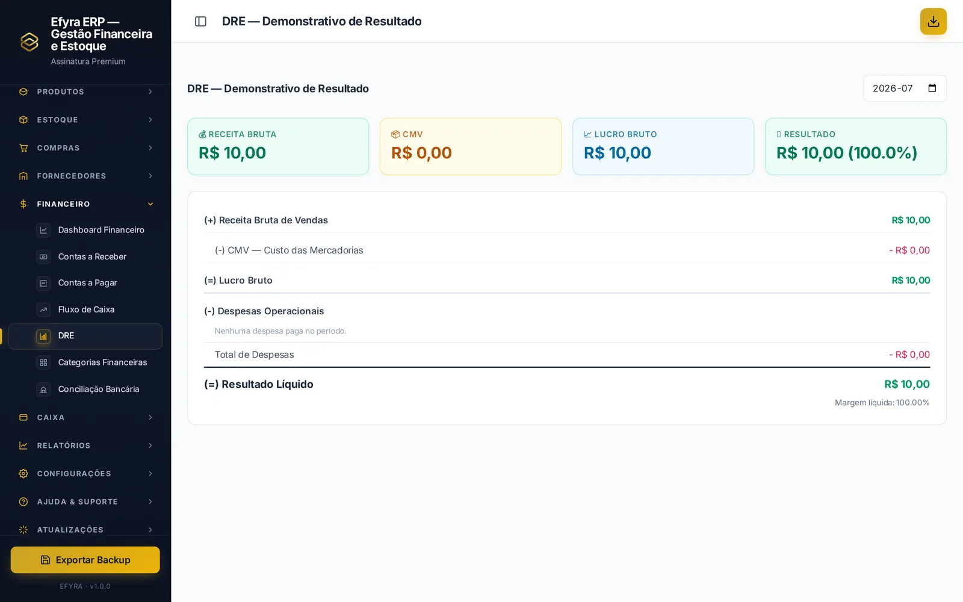Click the Fornecedores building icon
963x602 pixels.
pos(23,176)
